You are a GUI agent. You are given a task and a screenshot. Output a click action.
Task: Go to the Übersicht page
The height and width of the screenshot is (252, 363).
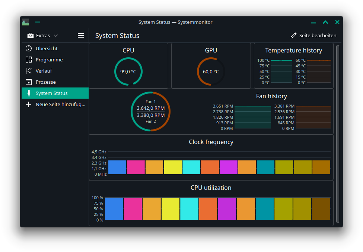coord(55,48)
